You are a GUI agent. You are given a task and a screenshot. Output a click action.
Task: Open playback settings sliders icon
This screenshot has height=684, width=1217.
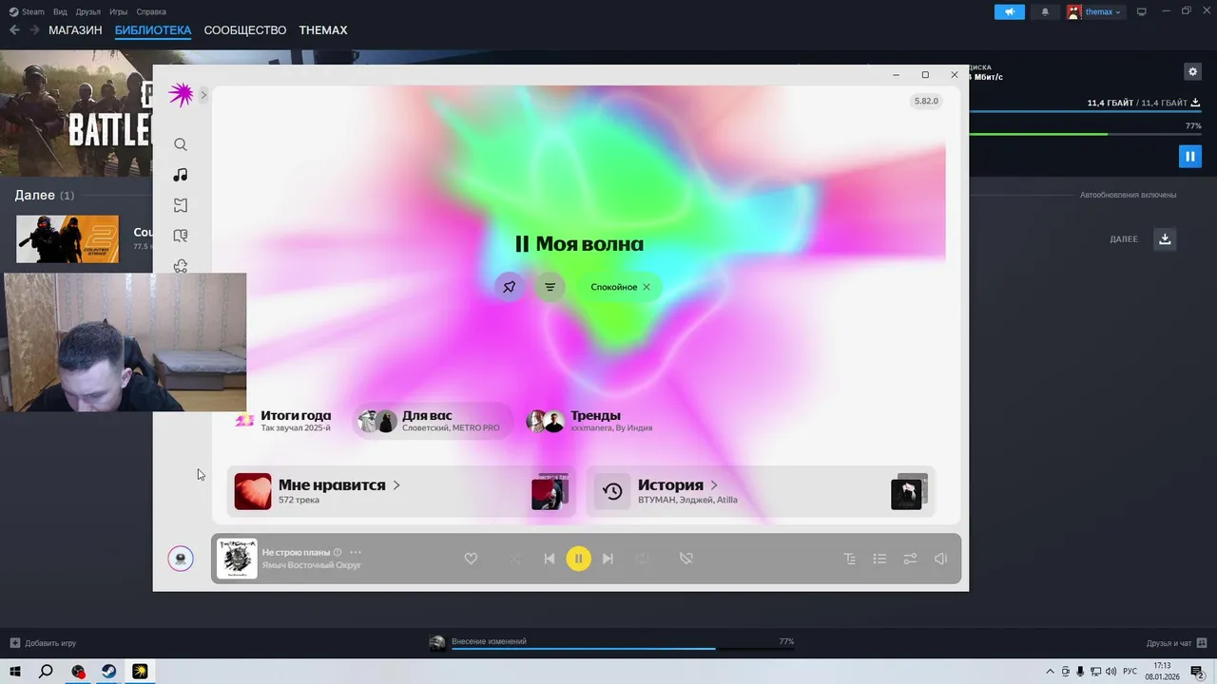point(910,559)
